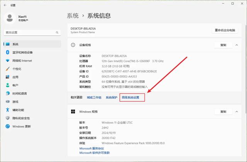The height and width of the screenshot is (162, 247).
Task: Collapse the Windows 规格 section chevron
Action: 237,111
